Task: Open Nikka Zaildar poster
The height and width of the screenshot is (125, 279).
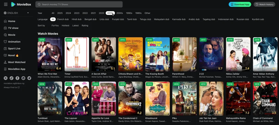Action: coord(238,54)
